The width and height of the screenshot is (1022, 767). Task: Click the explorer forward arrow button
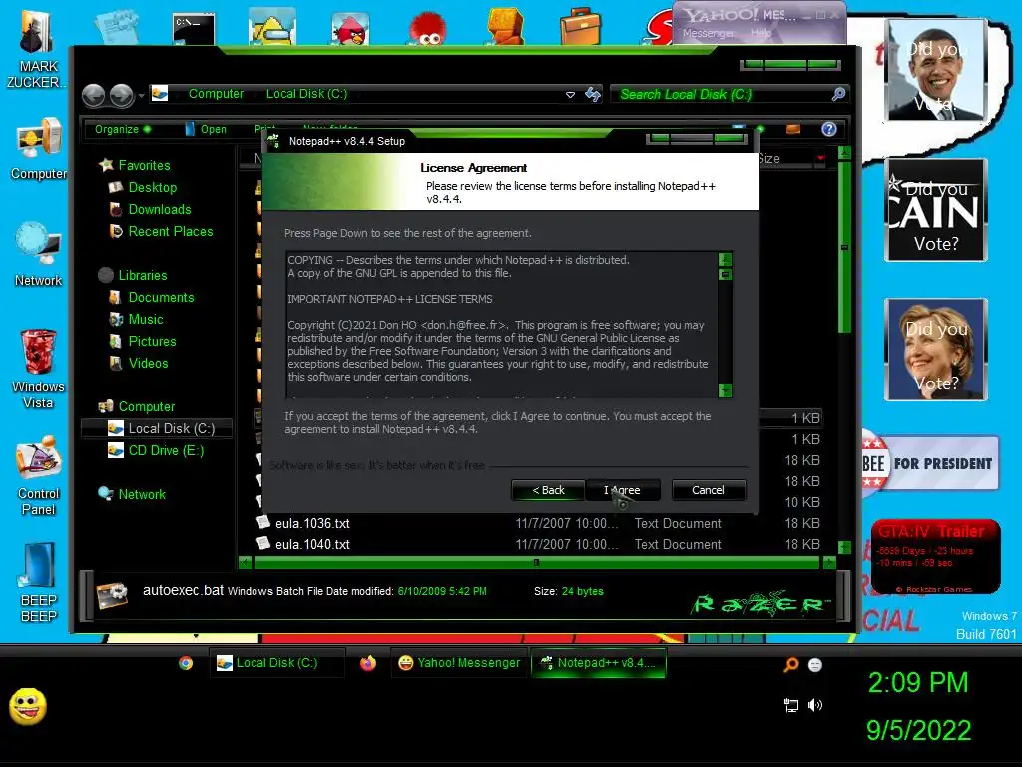click(122, 95)
